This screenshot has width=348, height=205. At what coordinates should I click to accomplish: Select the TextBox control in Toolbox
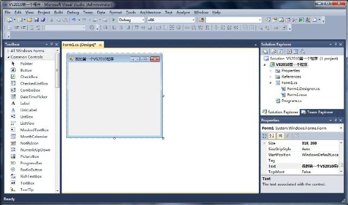(29, 183)
